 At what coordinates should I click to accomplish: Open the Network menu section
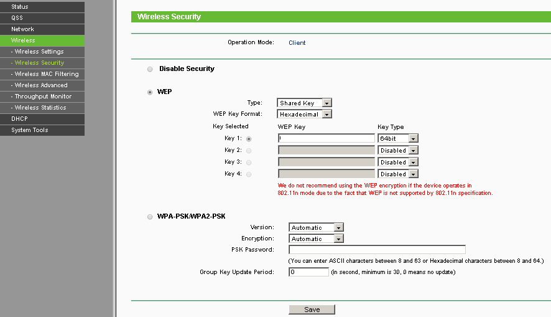click(x=42, y=29)
